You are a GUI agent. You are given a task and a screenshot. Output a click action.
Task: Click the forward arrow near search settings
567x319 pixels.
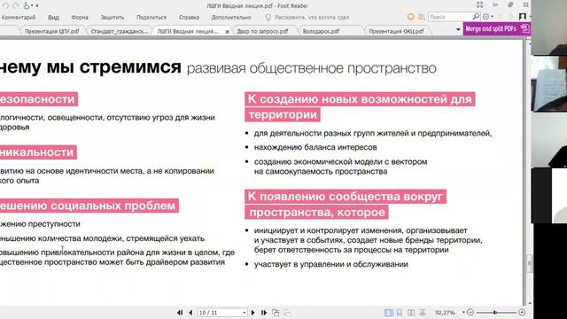pos(510,17)
